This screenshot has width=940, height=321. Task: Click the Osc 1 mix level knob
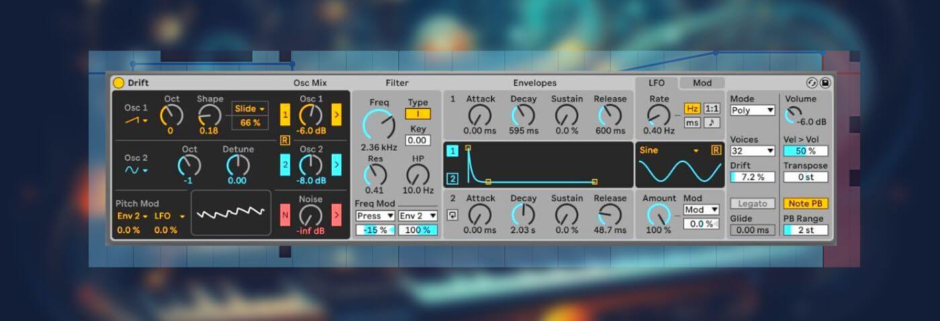click(310, 115)
